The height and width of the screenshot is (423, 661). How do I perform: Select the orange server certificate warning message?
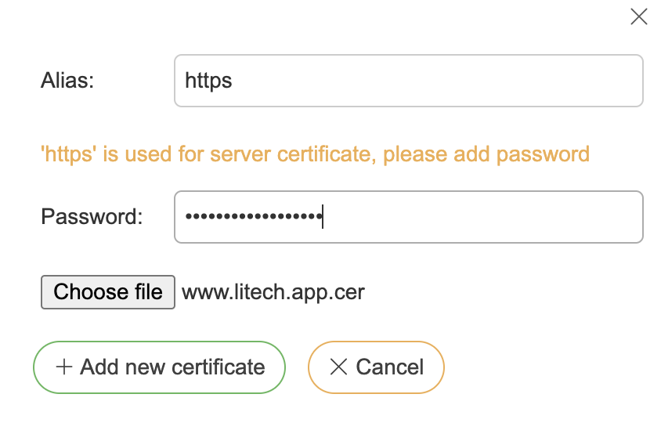click(x=314, y=154)
